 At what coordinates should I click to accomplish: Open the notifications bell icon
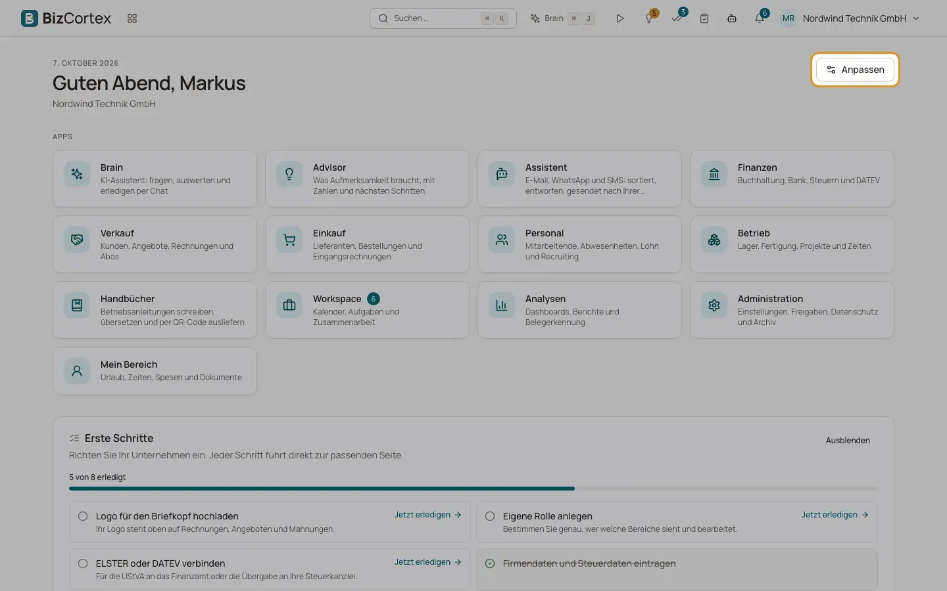click(760, 18)
